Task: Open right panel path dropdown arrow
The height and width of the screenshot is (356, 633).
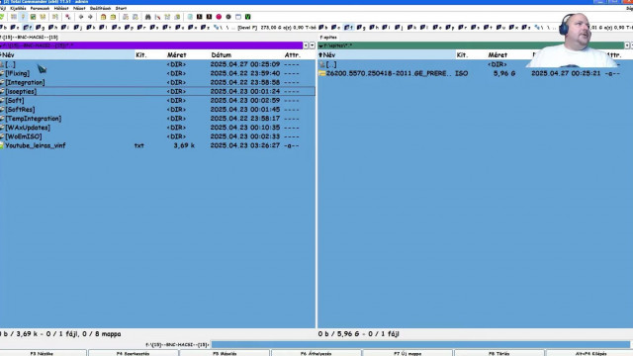Action: click(x=627, y=45)
